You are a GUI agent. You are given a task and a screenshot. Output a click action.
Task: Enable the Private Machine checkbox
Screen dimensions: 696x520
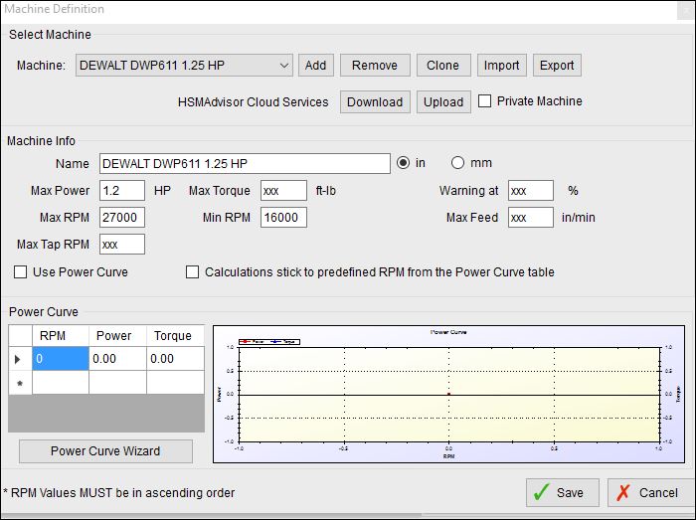[x=484, y=101]
